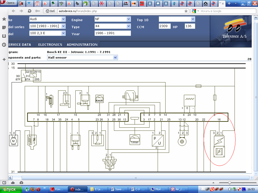Click the Opera Link cloud icon
The width and height of the screenshot is (258, 193).
point(13,183)
